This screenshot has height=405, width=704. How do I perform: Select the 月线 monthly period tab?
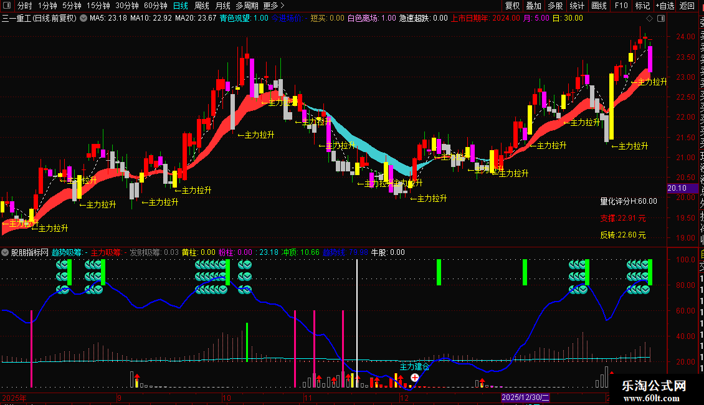pyautogui.click(x=223, y=6)
